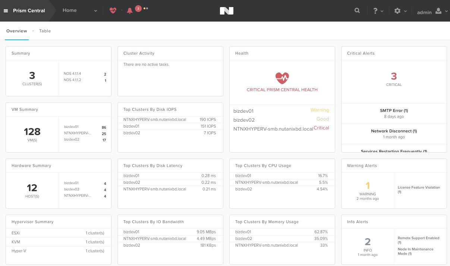Screen dimensions: 450x266
Task: Select bizdev01 in Hardware Summary
Action: click(x=85, y=183)
